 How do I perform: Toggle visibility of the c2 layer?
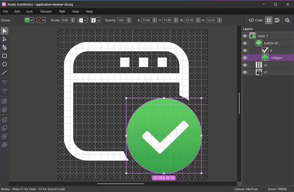[x=245, y=65]
